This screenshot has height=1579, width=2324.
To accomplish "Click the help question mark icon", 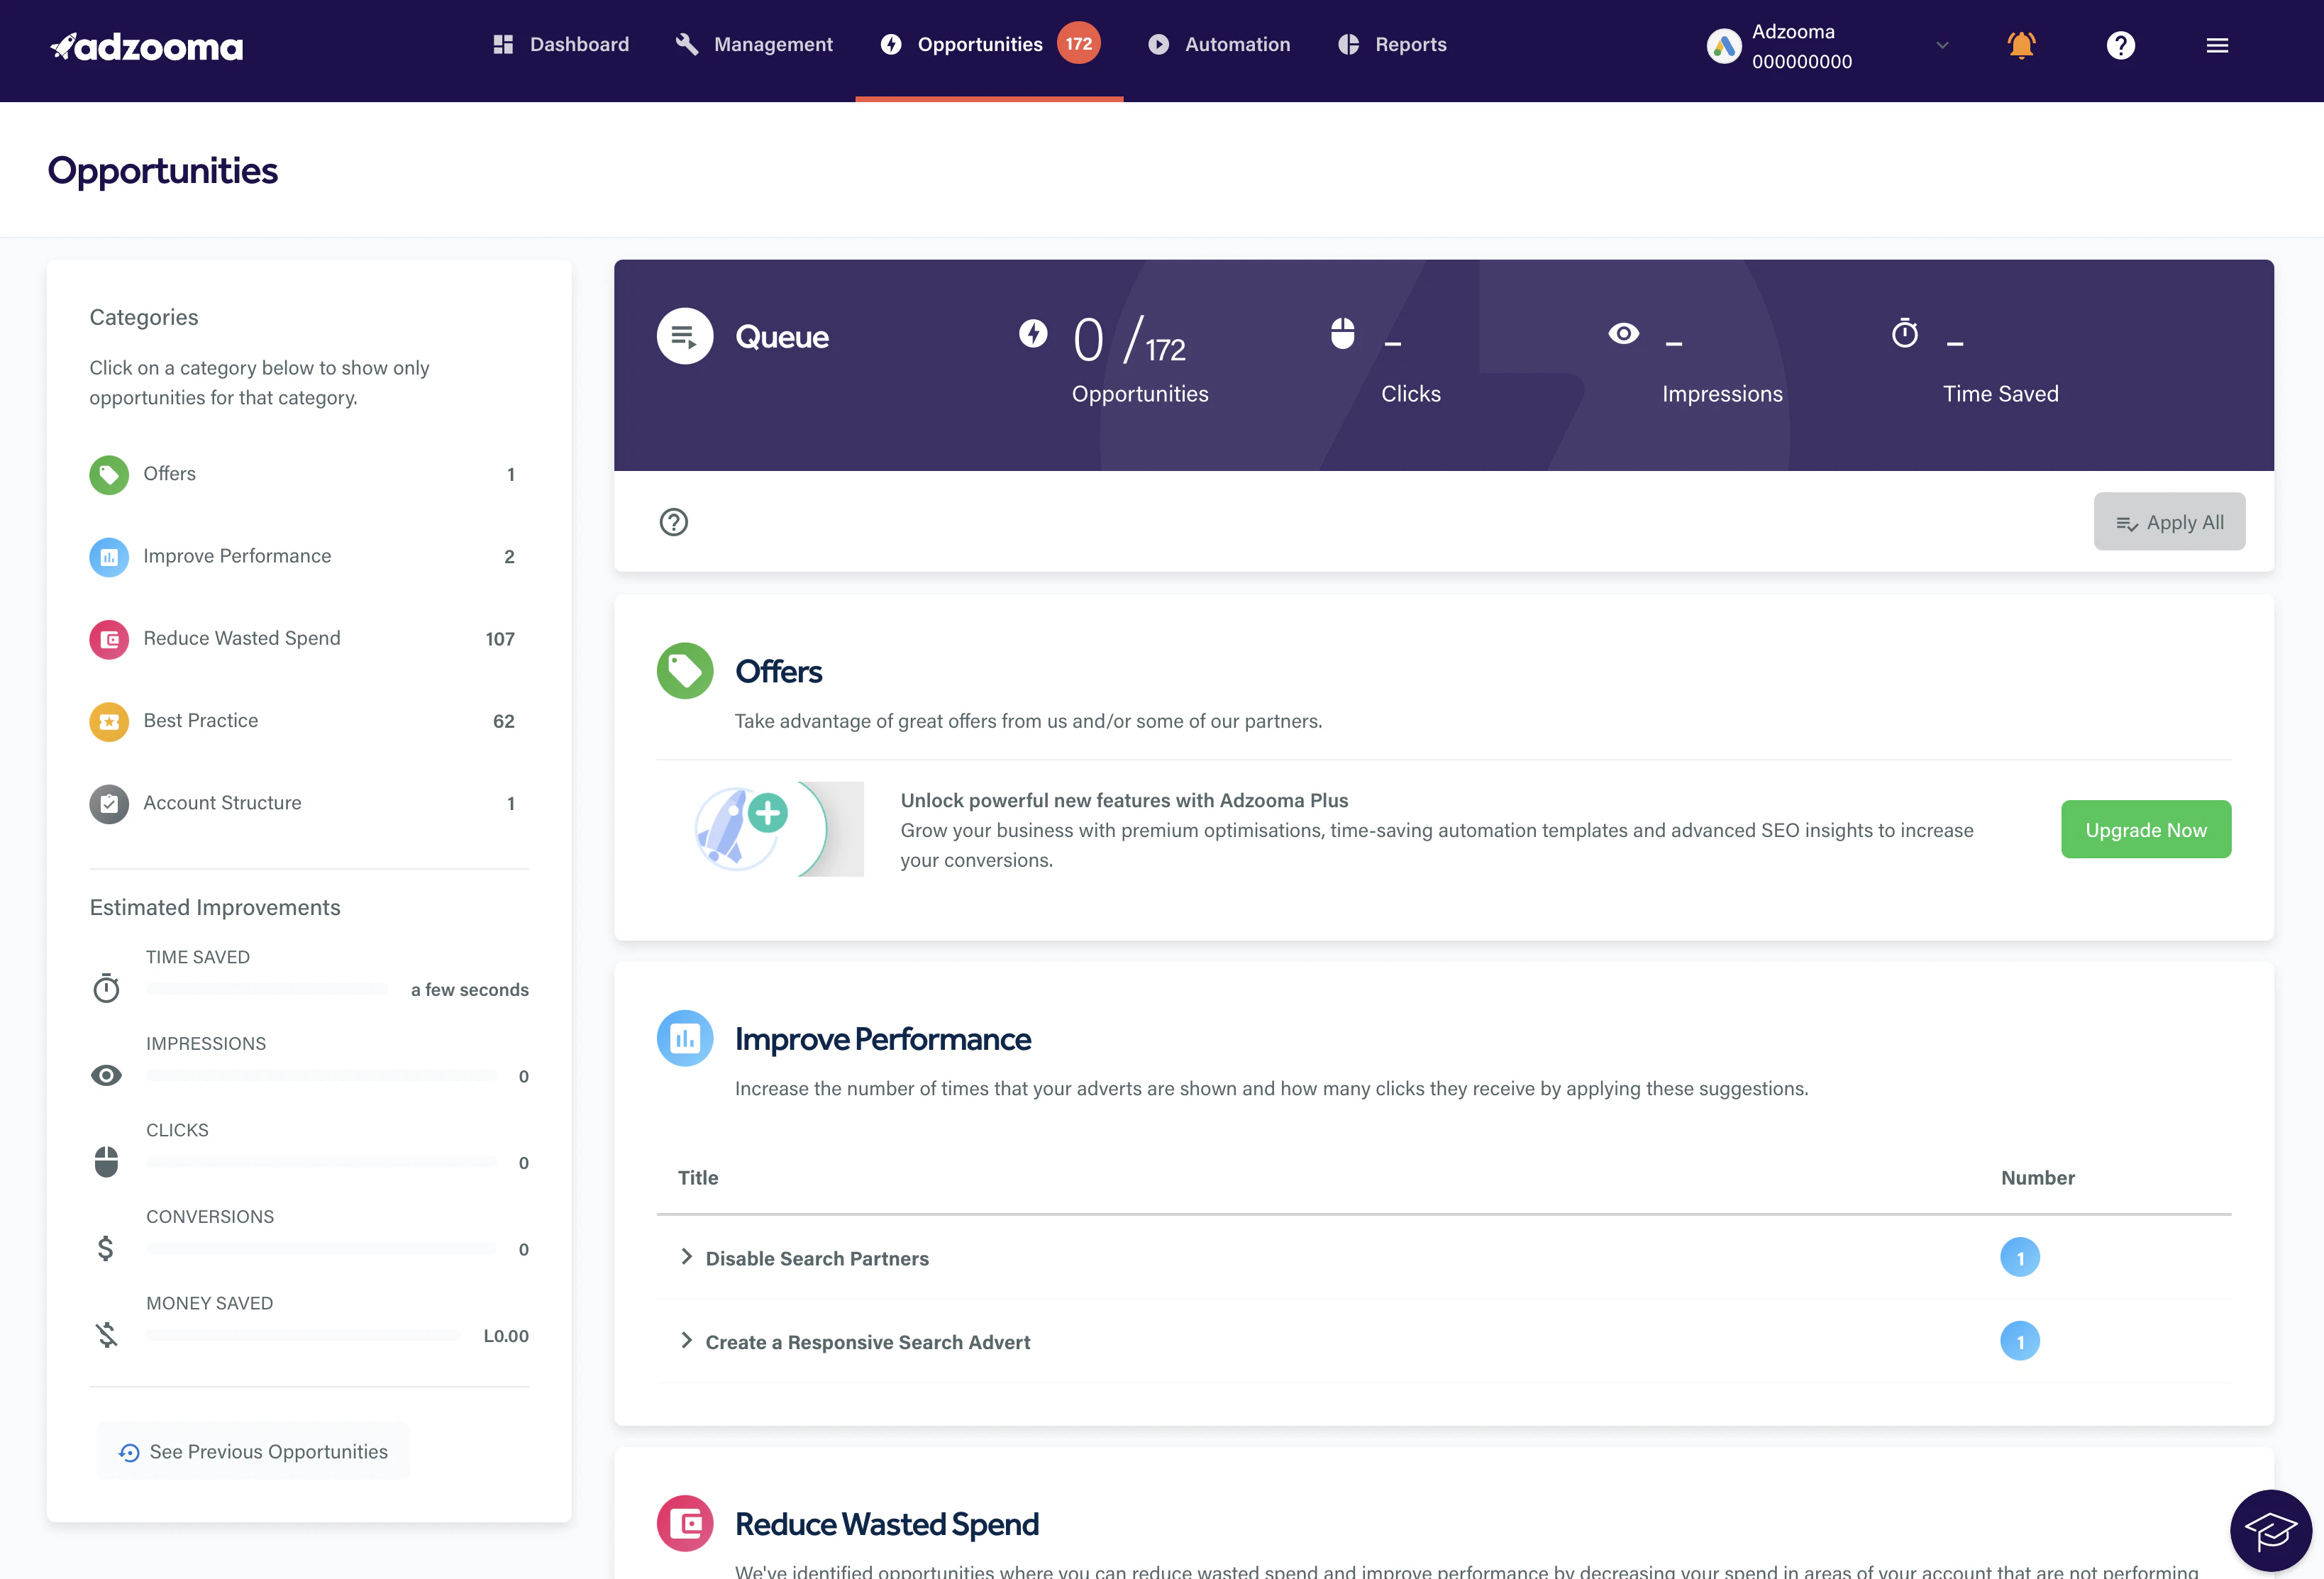I will click(x=2120, y=45).
